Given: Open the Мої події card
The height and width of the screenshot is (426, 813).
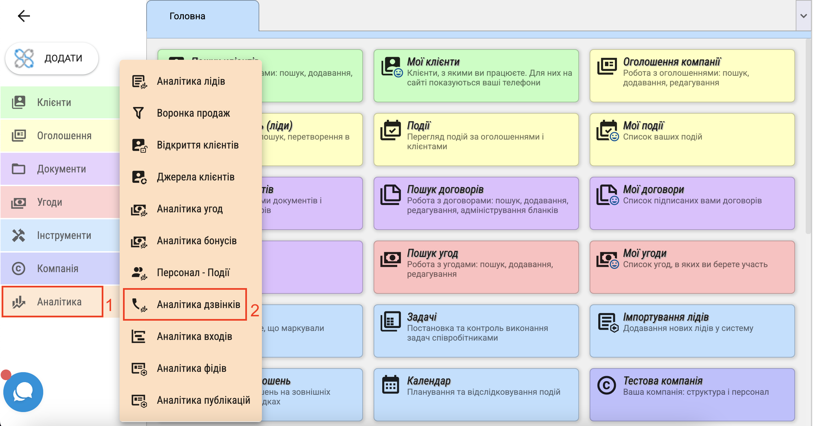Looking at the screenshot, I should [692, 140].
